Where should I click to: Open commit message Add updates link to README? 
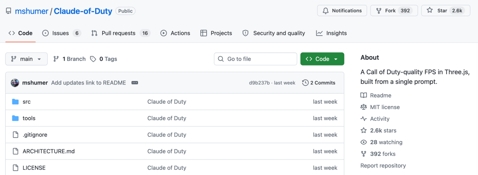(x=89, y=83)
